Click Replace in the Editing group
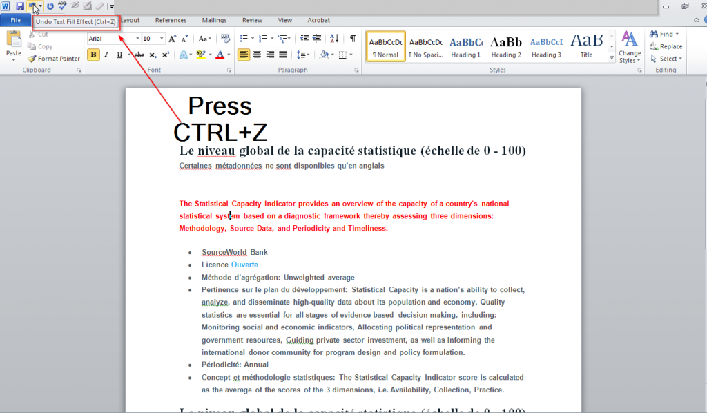The width and height of the screenshot is (707, 413). [x=666, y=46]
